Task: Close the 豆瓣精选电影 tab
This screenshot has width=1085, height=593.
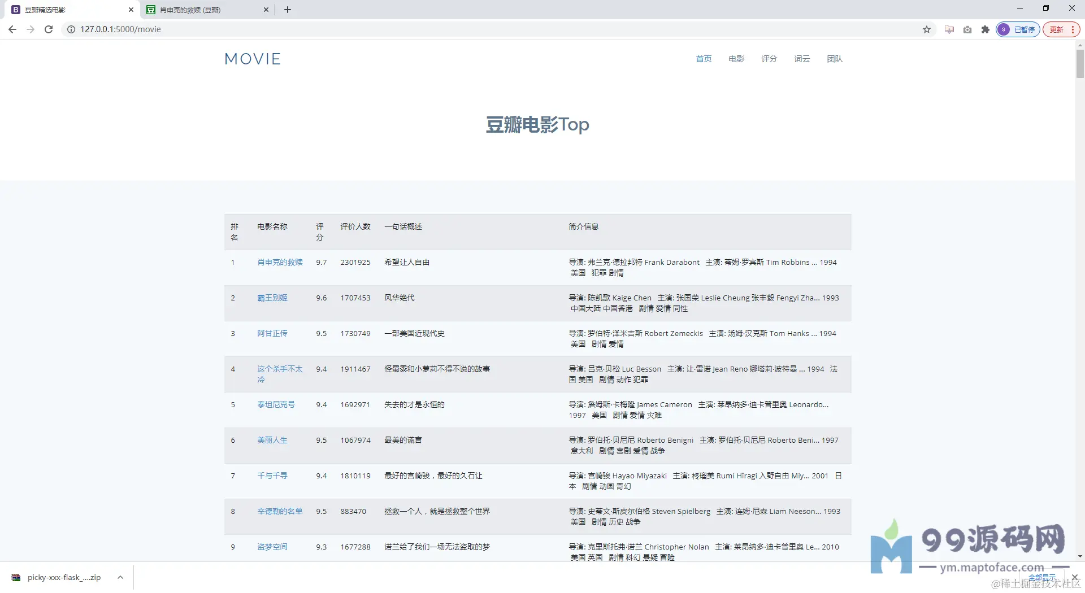Action: [131, 10]
